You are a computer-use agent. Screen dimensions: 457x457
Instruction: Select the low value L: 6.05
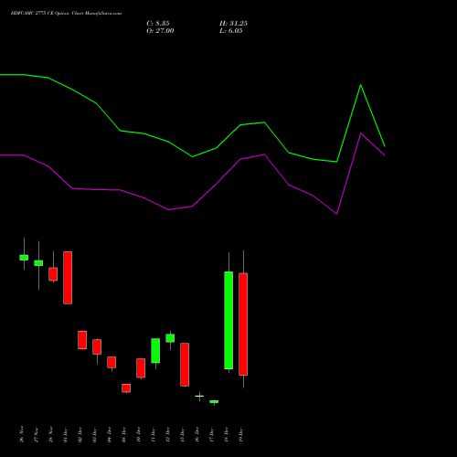(x=231, y=31)
